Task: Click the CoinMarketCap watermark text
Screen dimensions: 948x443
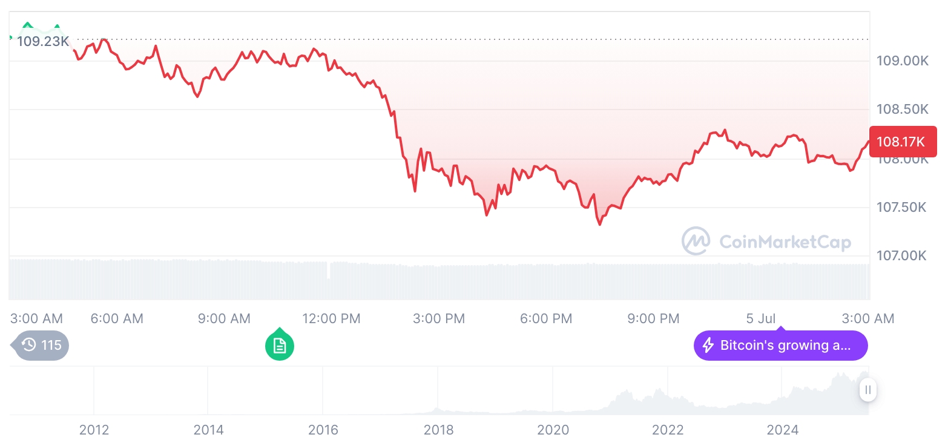Action: pos(785,242)
